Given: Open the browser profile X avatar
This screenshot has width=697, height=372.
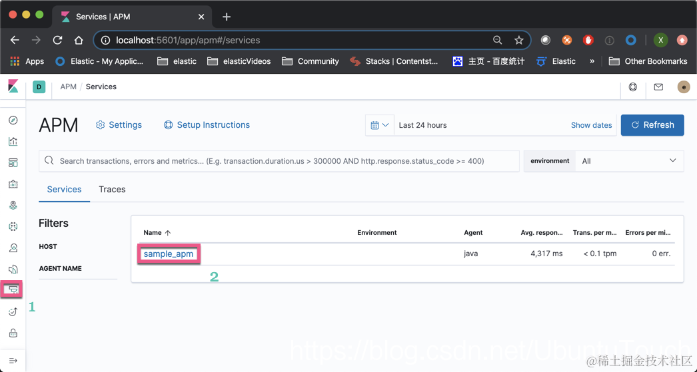Looking at the screenshot, I should (x=660, y=40).
